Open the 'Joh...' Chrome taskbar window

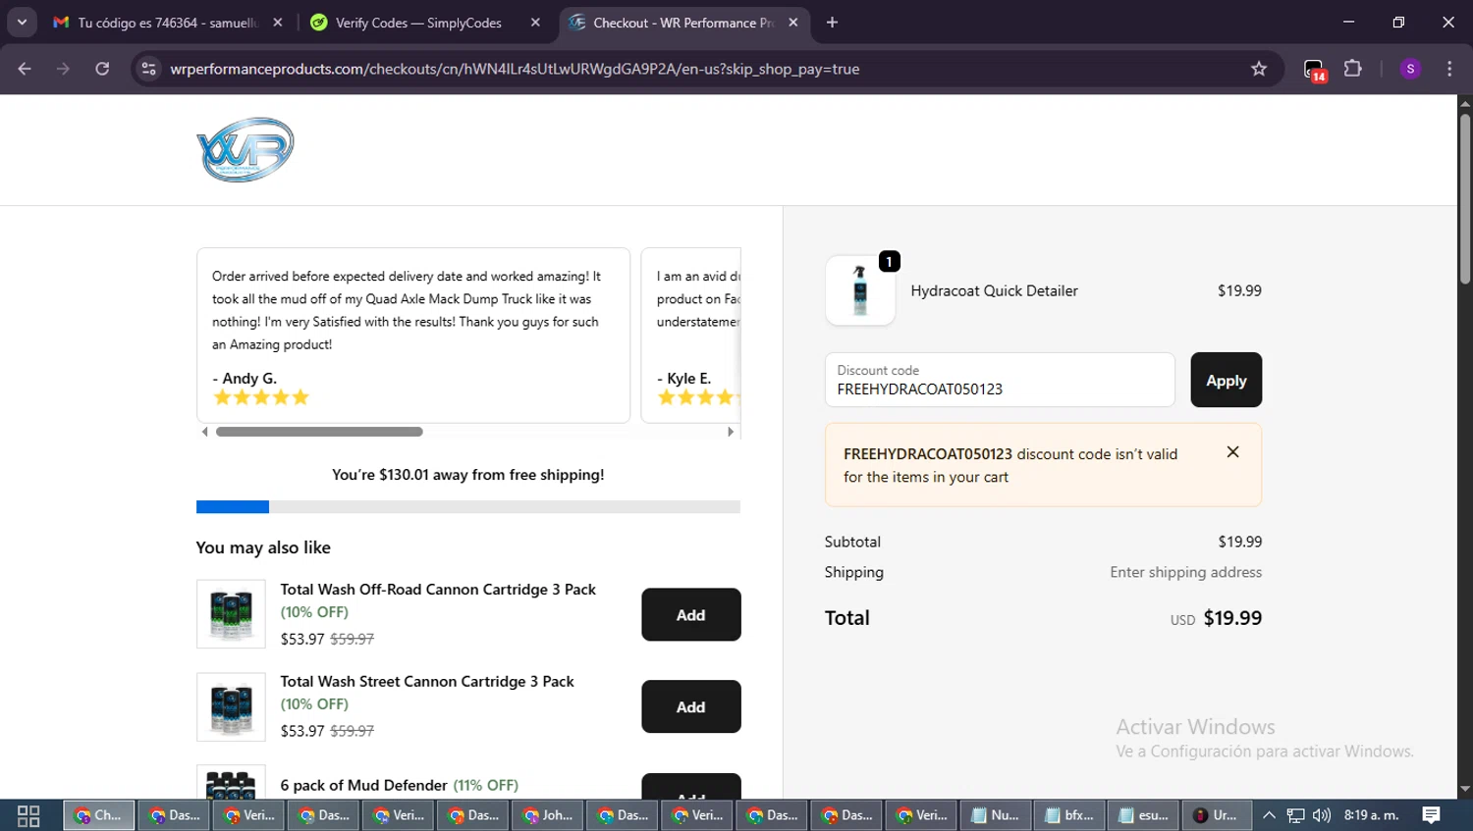click(x=547, y=815)
